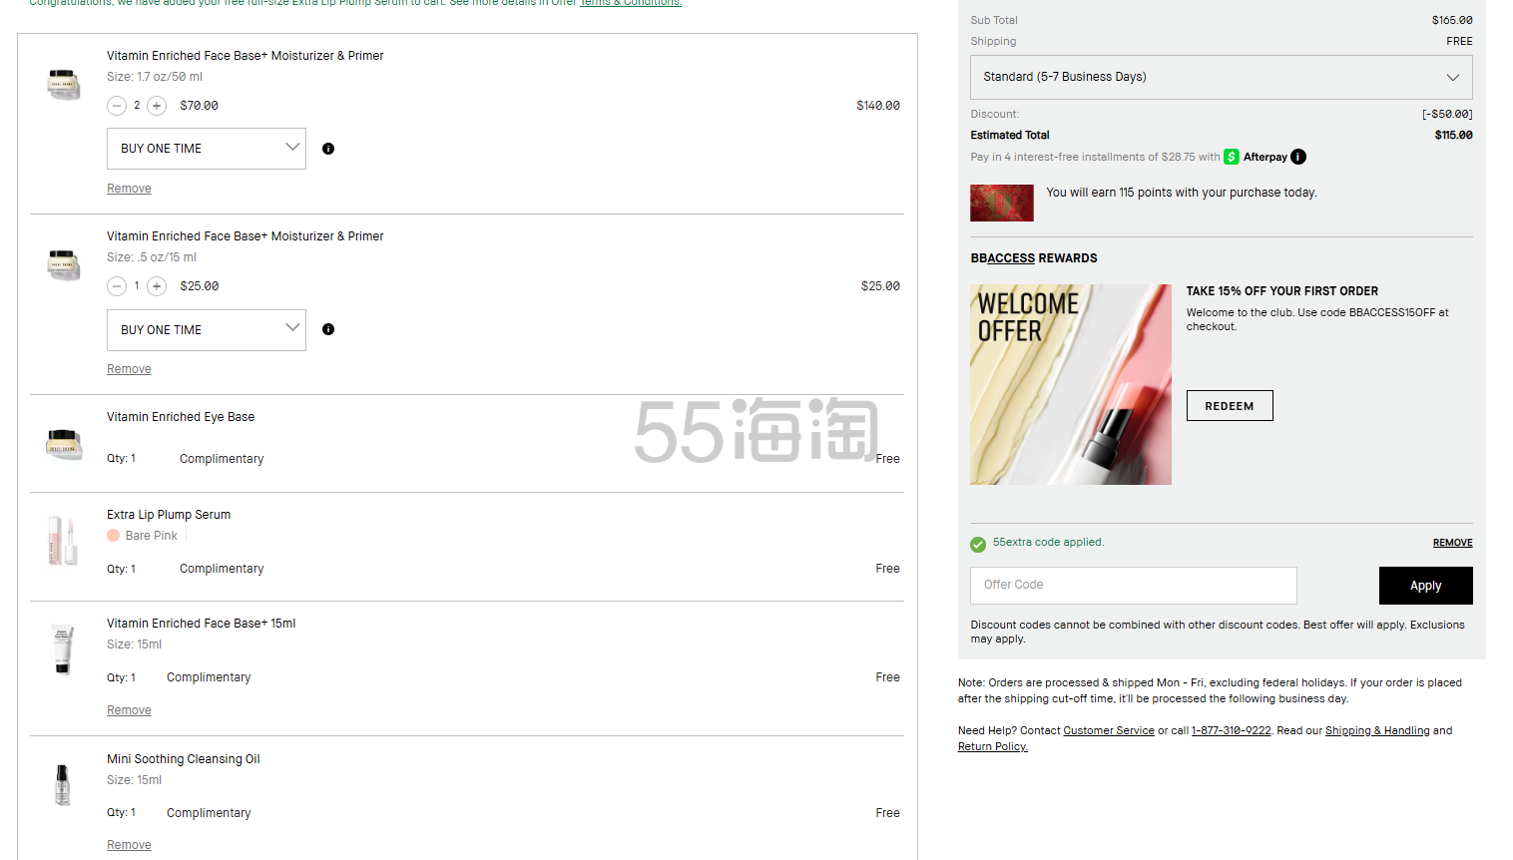Open the BUY ONE TIME dropdown for the 1.7 oz moisturizer
Screen dimensions: 1513x860
point(207,149)
